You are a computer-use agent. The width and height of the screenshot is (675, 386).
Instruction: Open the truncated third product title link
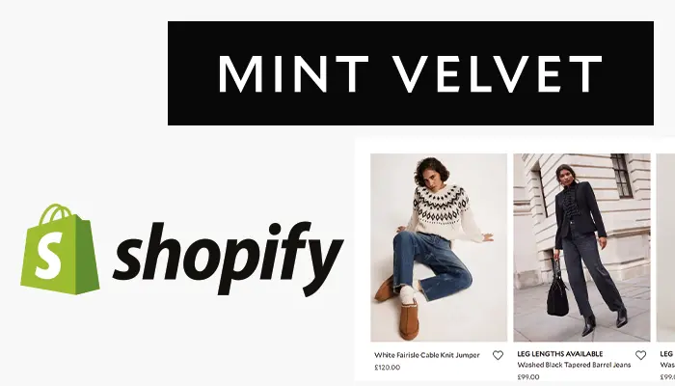point(667,365)
